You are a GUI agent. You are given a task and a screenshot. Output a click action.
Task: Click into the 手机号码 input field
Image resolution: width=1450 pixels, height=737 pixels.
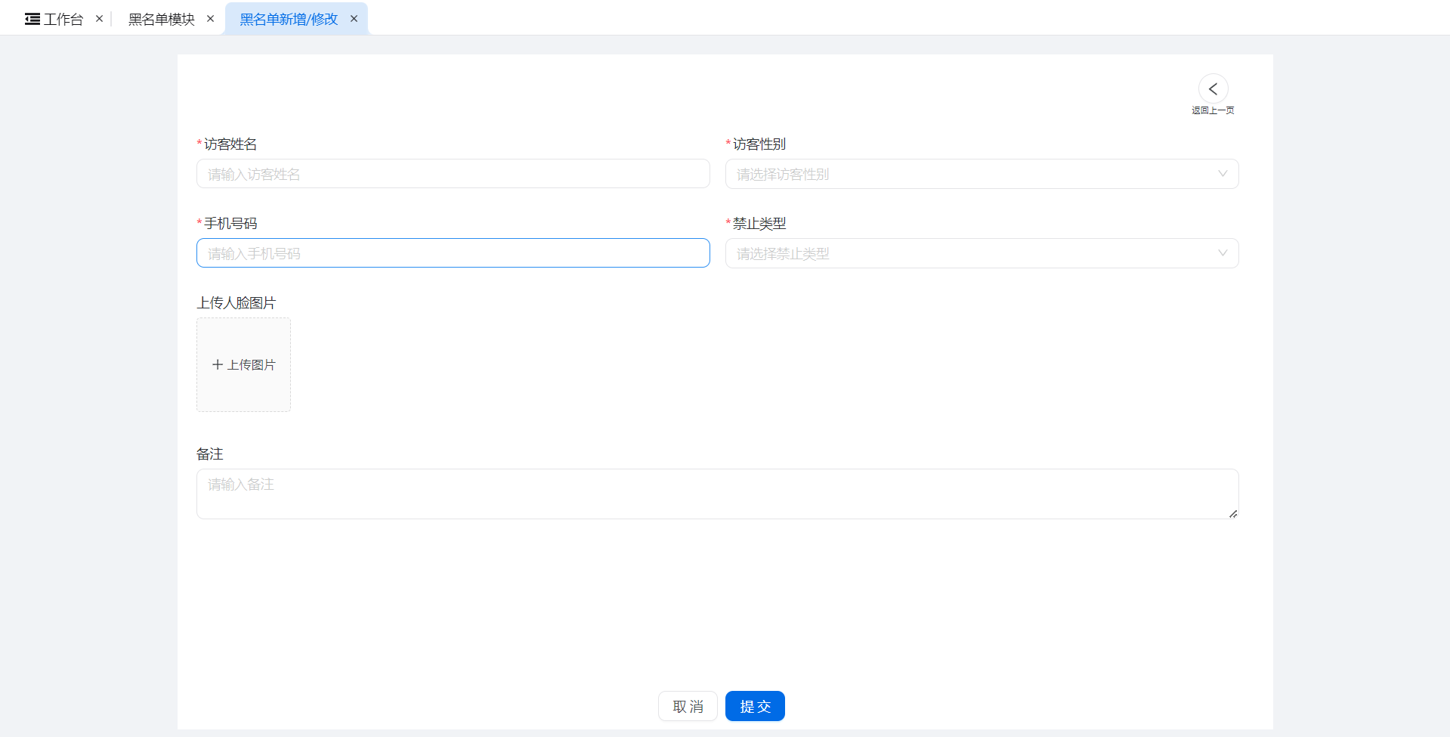click(453, 253)
